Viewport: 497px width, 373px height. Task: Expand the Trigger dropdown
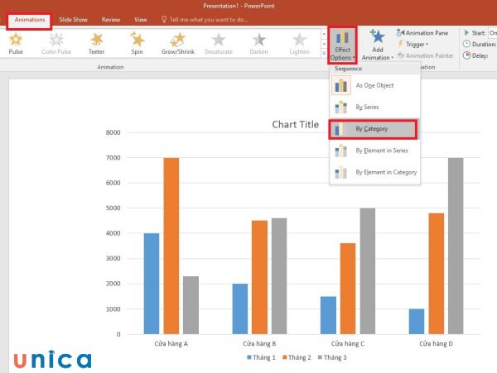(x=414, y=44)
